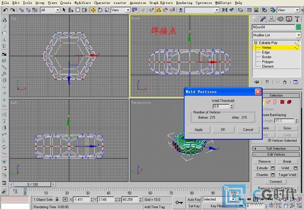
Task: Open the Select by Name tool
Action: (x=71, y=10)
